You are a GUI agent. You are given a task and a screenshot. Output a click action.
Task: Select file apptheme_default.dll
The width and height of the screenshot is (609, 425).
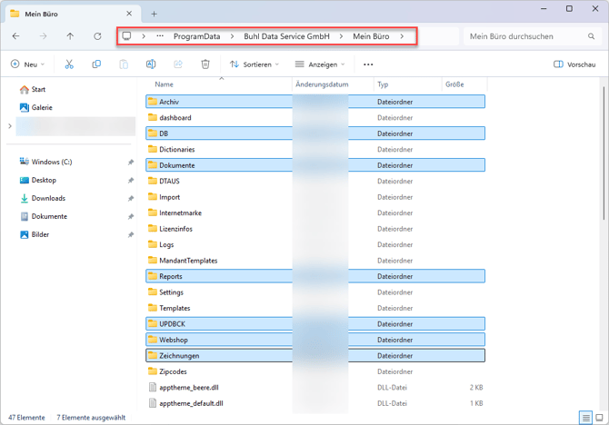315,403
